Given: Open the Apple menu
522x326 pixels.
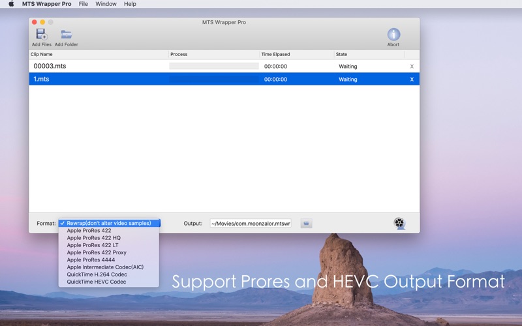Looking at the screenshot, I should tap(11, 4).
